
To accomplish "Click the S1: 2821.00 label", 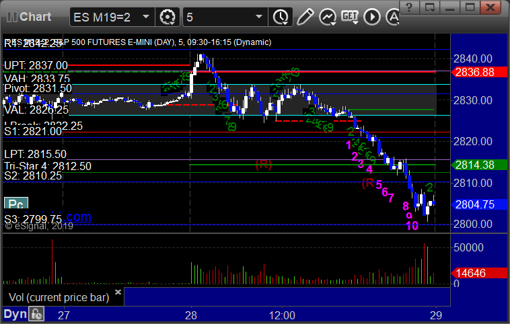I will pos(33,131).
